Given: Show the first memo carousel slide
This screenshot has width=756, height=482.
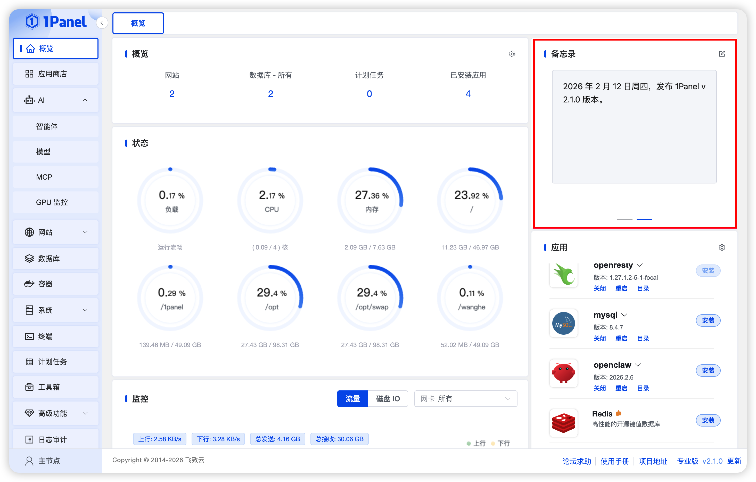Looking at the screenshot, I should (x=624, y=220).
